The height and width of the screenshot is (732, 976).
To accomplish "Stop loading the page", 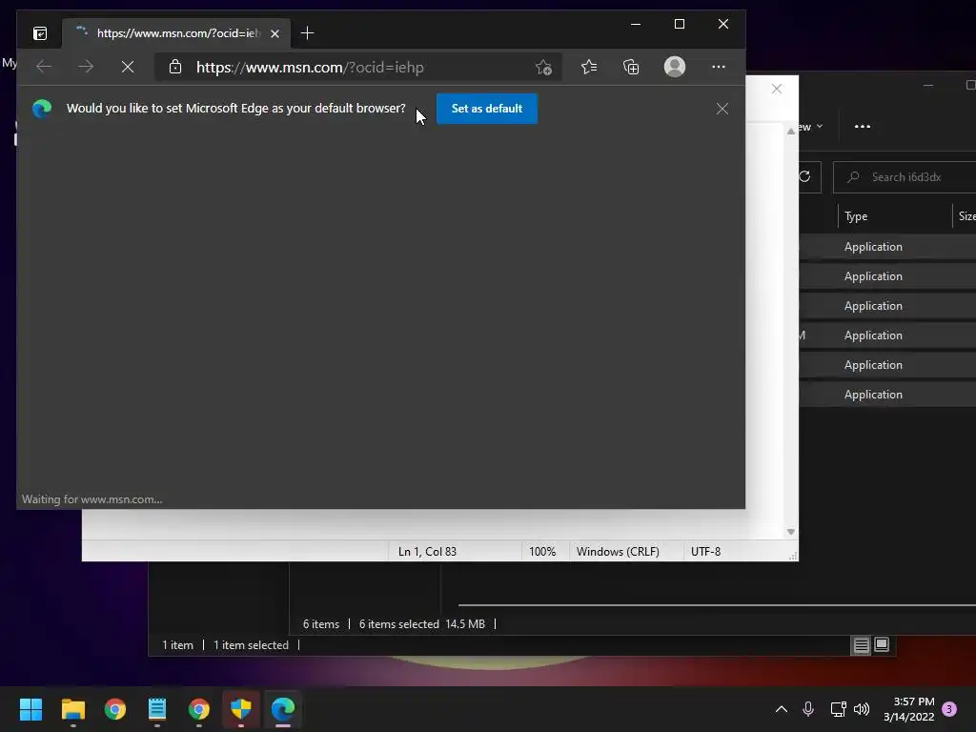I will (128, 67).
